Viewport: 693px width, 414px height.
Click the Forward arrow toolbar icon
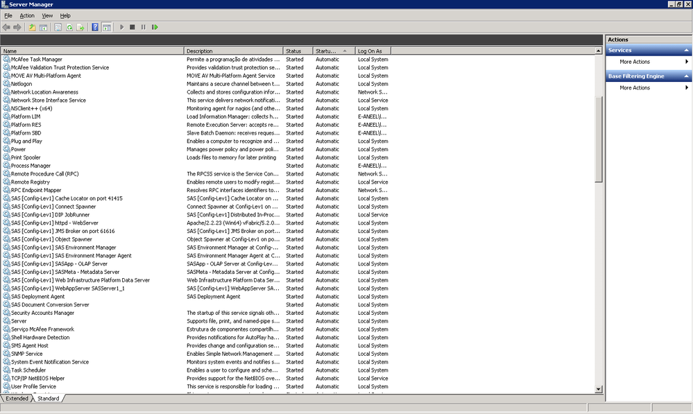point(17,28)
